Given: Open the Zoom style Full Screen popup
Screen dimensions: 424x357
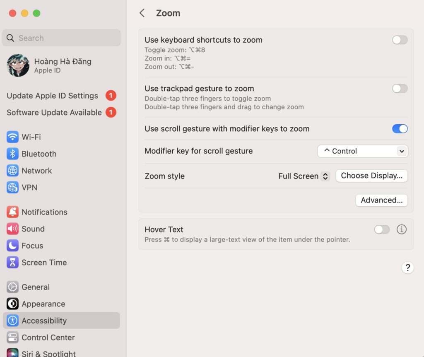Looking at the screenshot, I should (x=304, y=176).
